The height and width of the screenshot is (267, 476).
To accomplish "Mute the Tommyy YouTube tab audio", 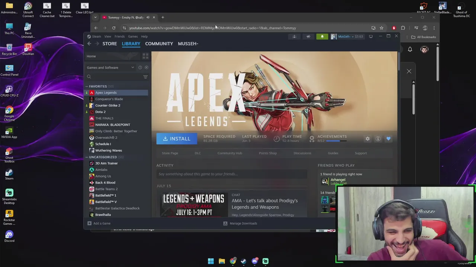I will pos(148,17).
